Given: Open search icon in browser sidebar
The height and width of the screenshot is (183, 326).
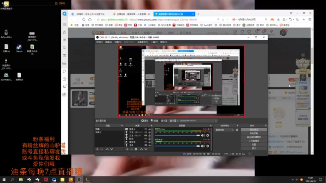Looking at the screenshot, I should [x=64, y=48].
